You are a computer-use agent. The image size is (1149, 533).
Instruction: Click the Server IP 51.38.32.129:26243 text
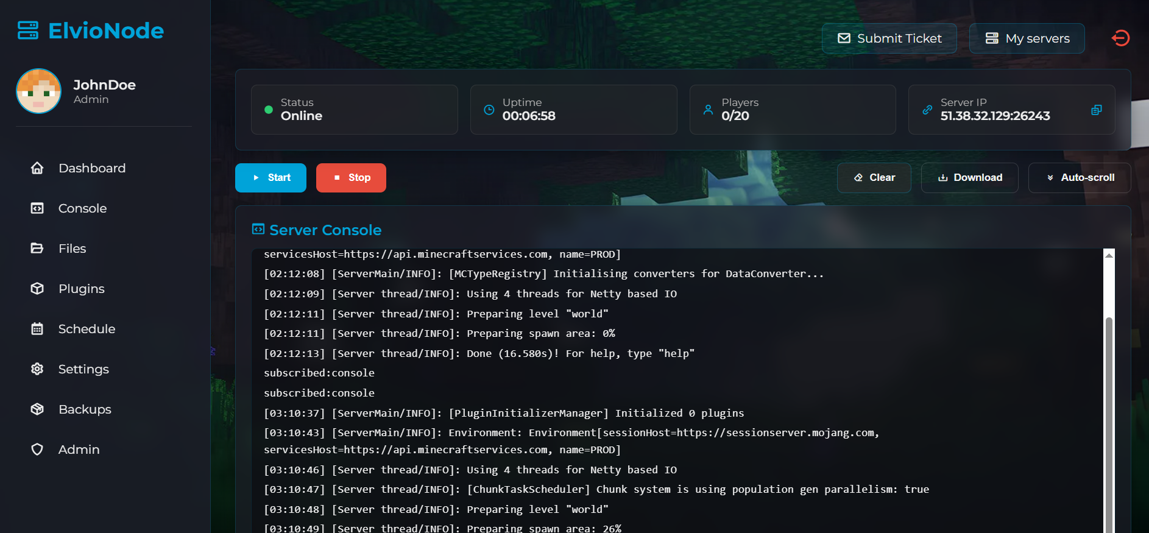point(995,116)
